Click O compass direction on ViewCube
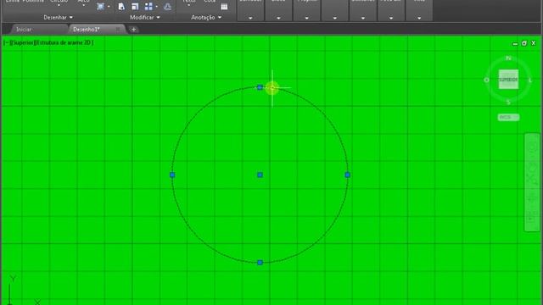543x305 pixels. coord(486,80)
